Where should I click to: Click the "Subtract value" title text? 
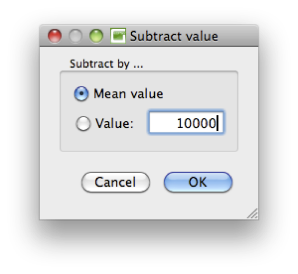174,36
